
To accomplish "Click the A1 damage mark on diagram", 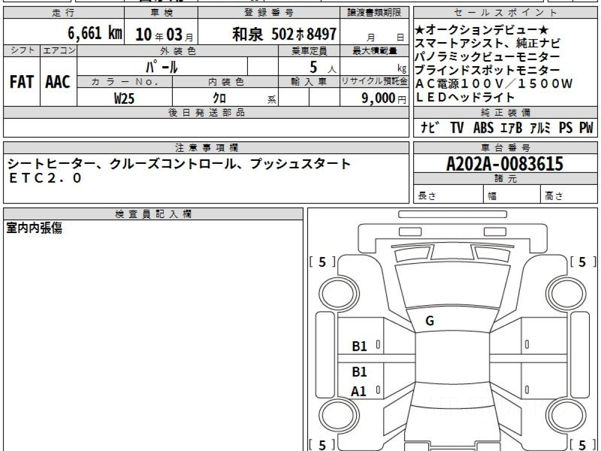I will click(359, 391).
